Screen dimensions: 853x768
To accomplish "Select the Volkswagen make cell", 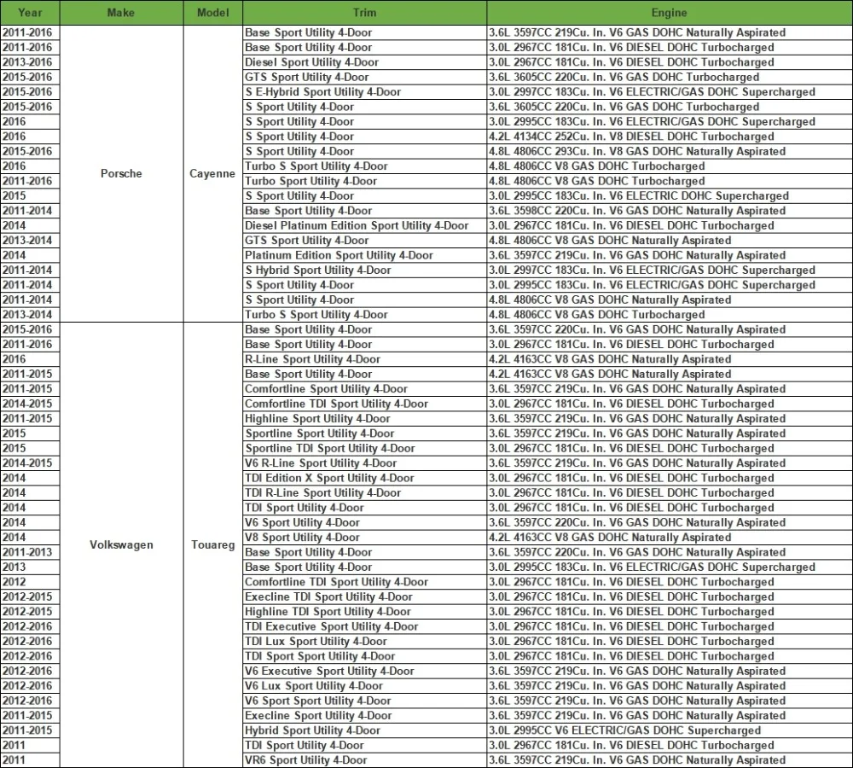I will [121, 544].
